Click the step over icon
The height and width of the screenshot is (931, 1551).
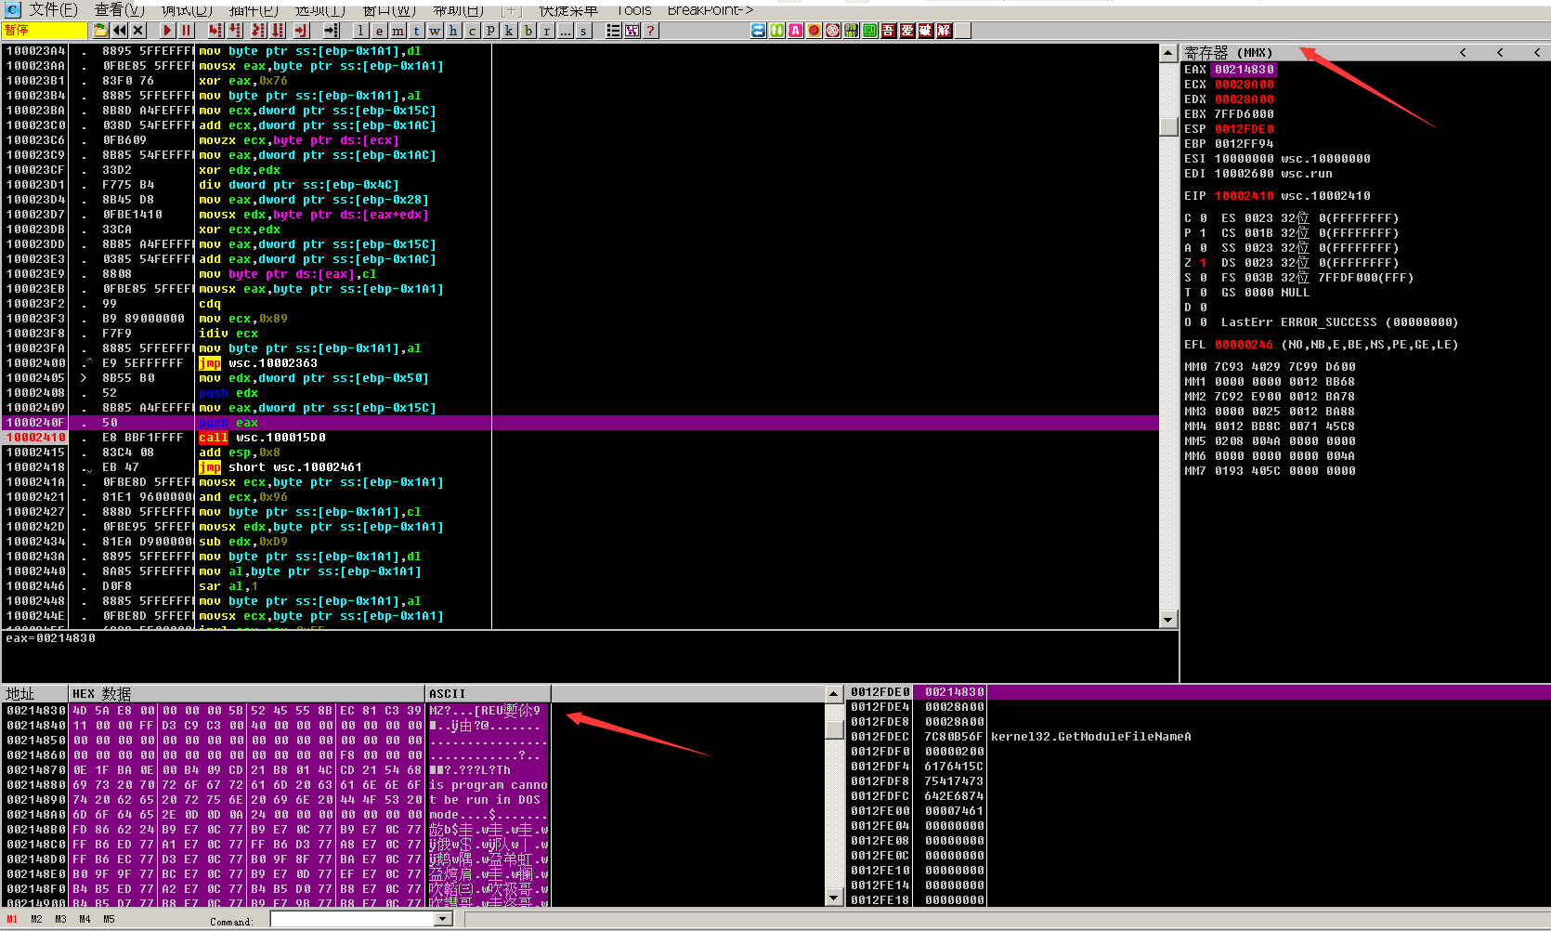(x=235, y=31)
